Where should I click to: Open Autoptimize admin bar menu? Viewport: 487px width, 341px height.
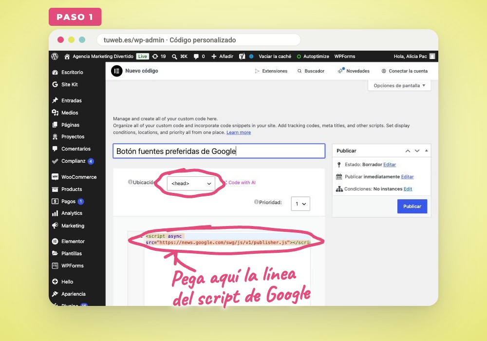coord(313,57)
